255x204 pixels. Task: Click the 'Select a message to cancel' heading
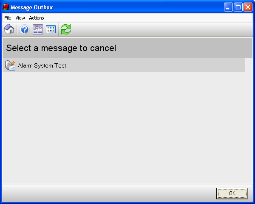tap(61, 48)
